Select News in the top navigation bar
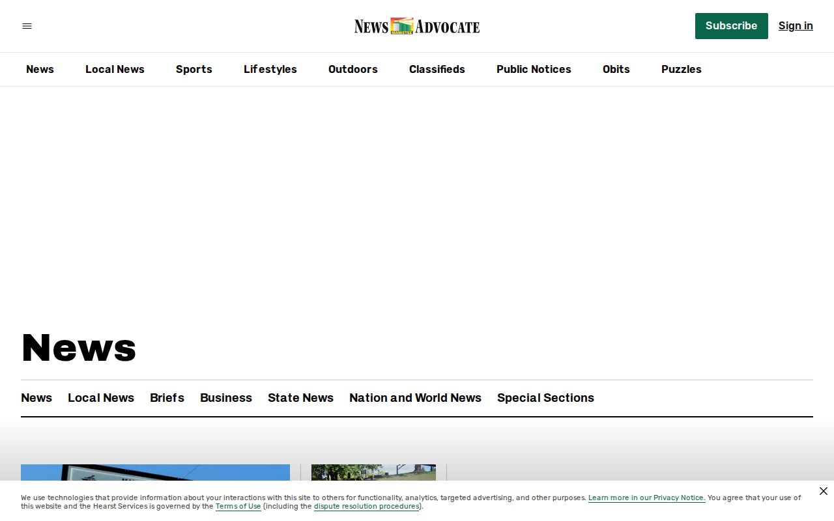Viewport: 834px width, 521px height. (40, 69)
